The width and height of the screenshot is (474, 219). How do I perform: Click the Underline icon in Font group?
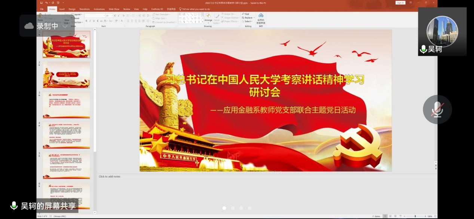pyautogui.click(x=94, y=21)
